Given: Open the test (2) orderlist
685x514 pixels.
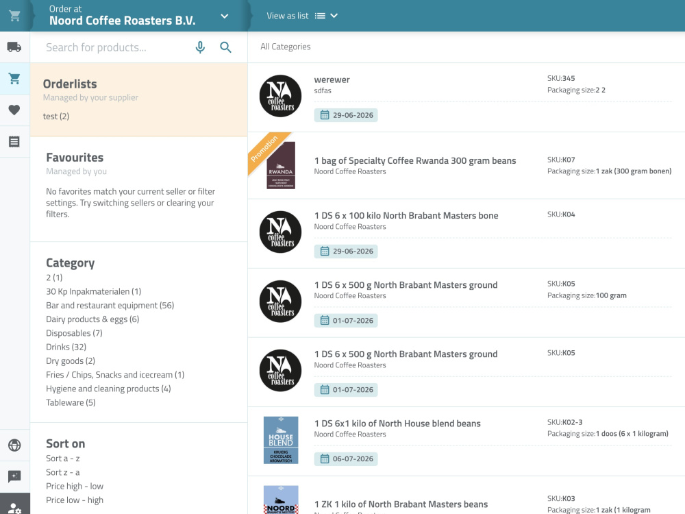Looking at the screenshot, I should [x=56, y=117].
